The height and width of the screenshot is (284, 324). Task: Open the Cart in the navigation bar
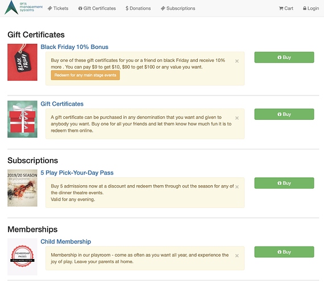coord(286,9)
